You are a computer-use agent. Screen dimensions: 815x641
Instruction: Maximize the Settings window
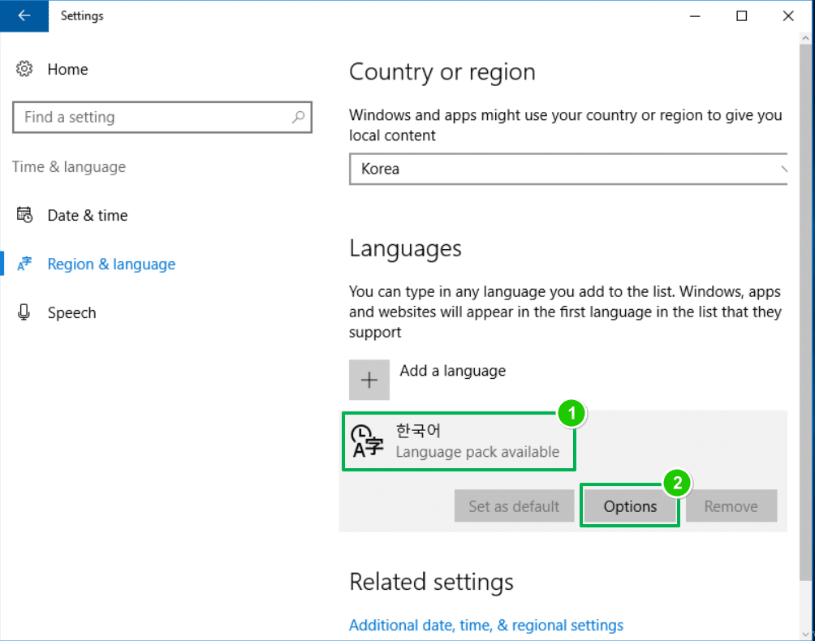[x=742, y=16]
